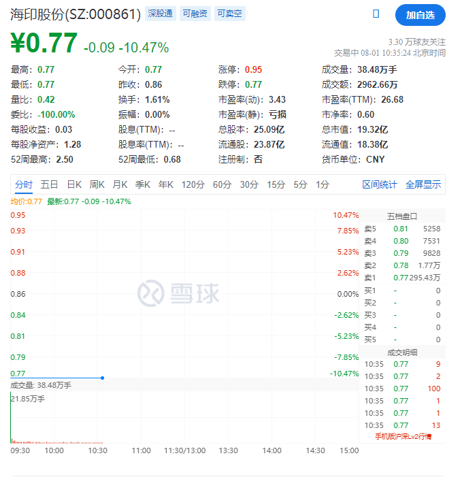Click the current price ¥0.77
The width and height of the screenshot is (462, 477).
[x=44, y=43]
